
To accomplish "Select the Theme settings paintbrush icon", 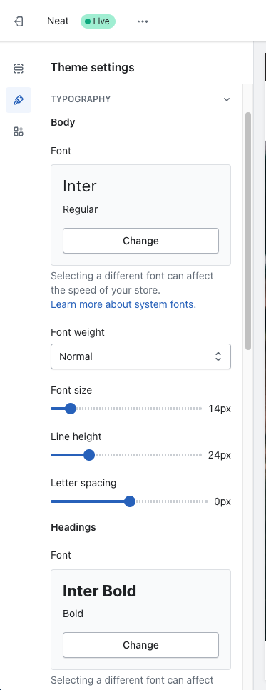I will click(19, 100).
